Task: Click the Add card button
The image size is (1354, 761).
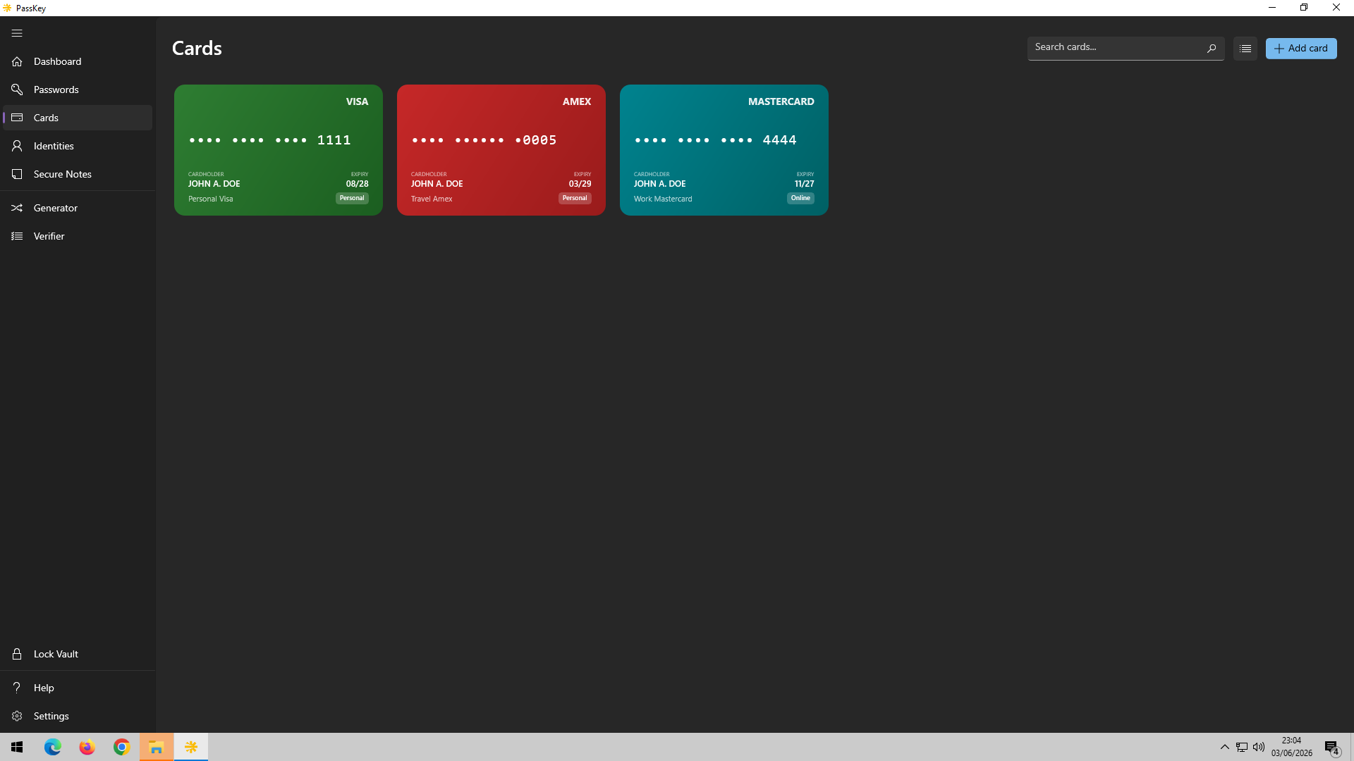Action: coord(1301,49)
